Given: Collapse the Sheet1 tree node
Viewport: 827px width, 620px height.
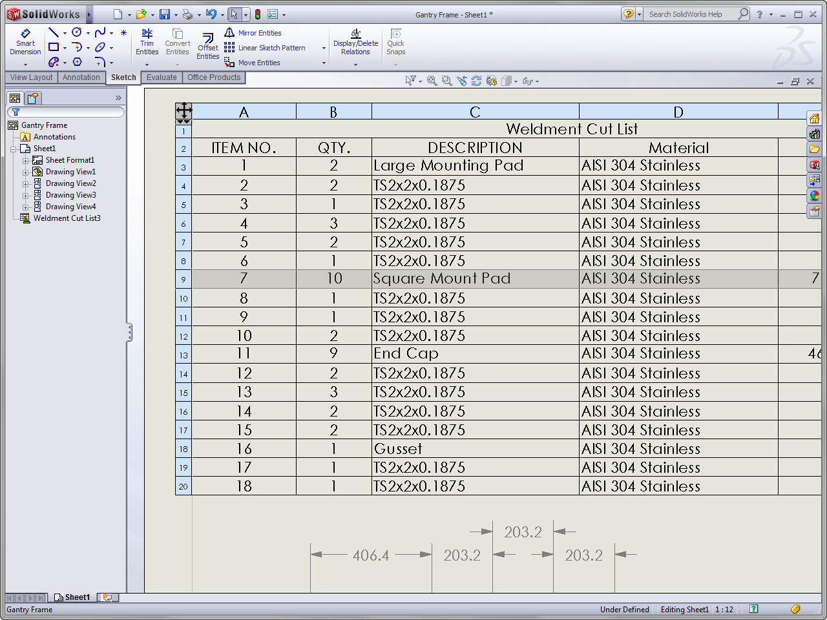Looking at the screenshot, I should 13,149.
